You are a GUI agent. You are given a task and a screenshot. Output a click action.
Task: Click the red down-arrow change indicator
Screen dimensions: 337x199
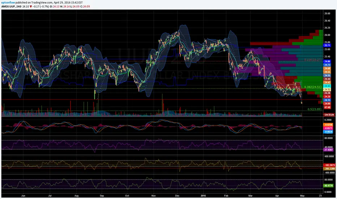coord(31,7)
